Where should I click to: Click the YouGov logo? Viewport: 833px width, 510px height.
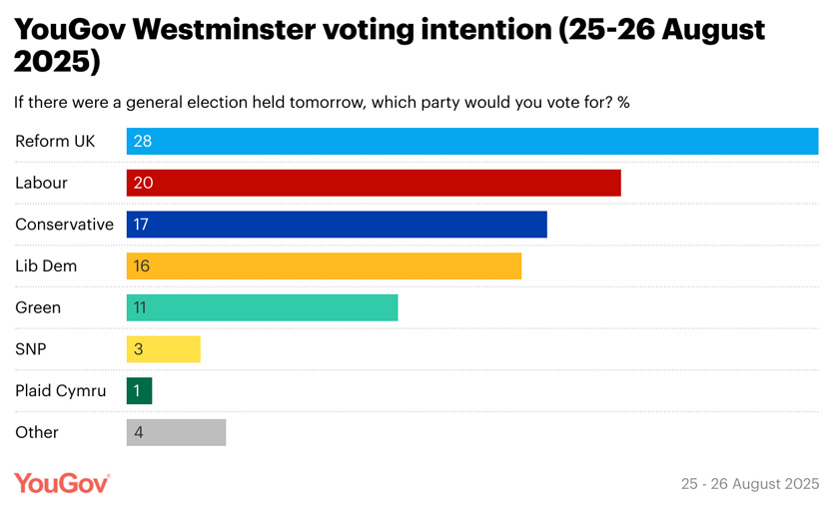[x=62, y=483]
